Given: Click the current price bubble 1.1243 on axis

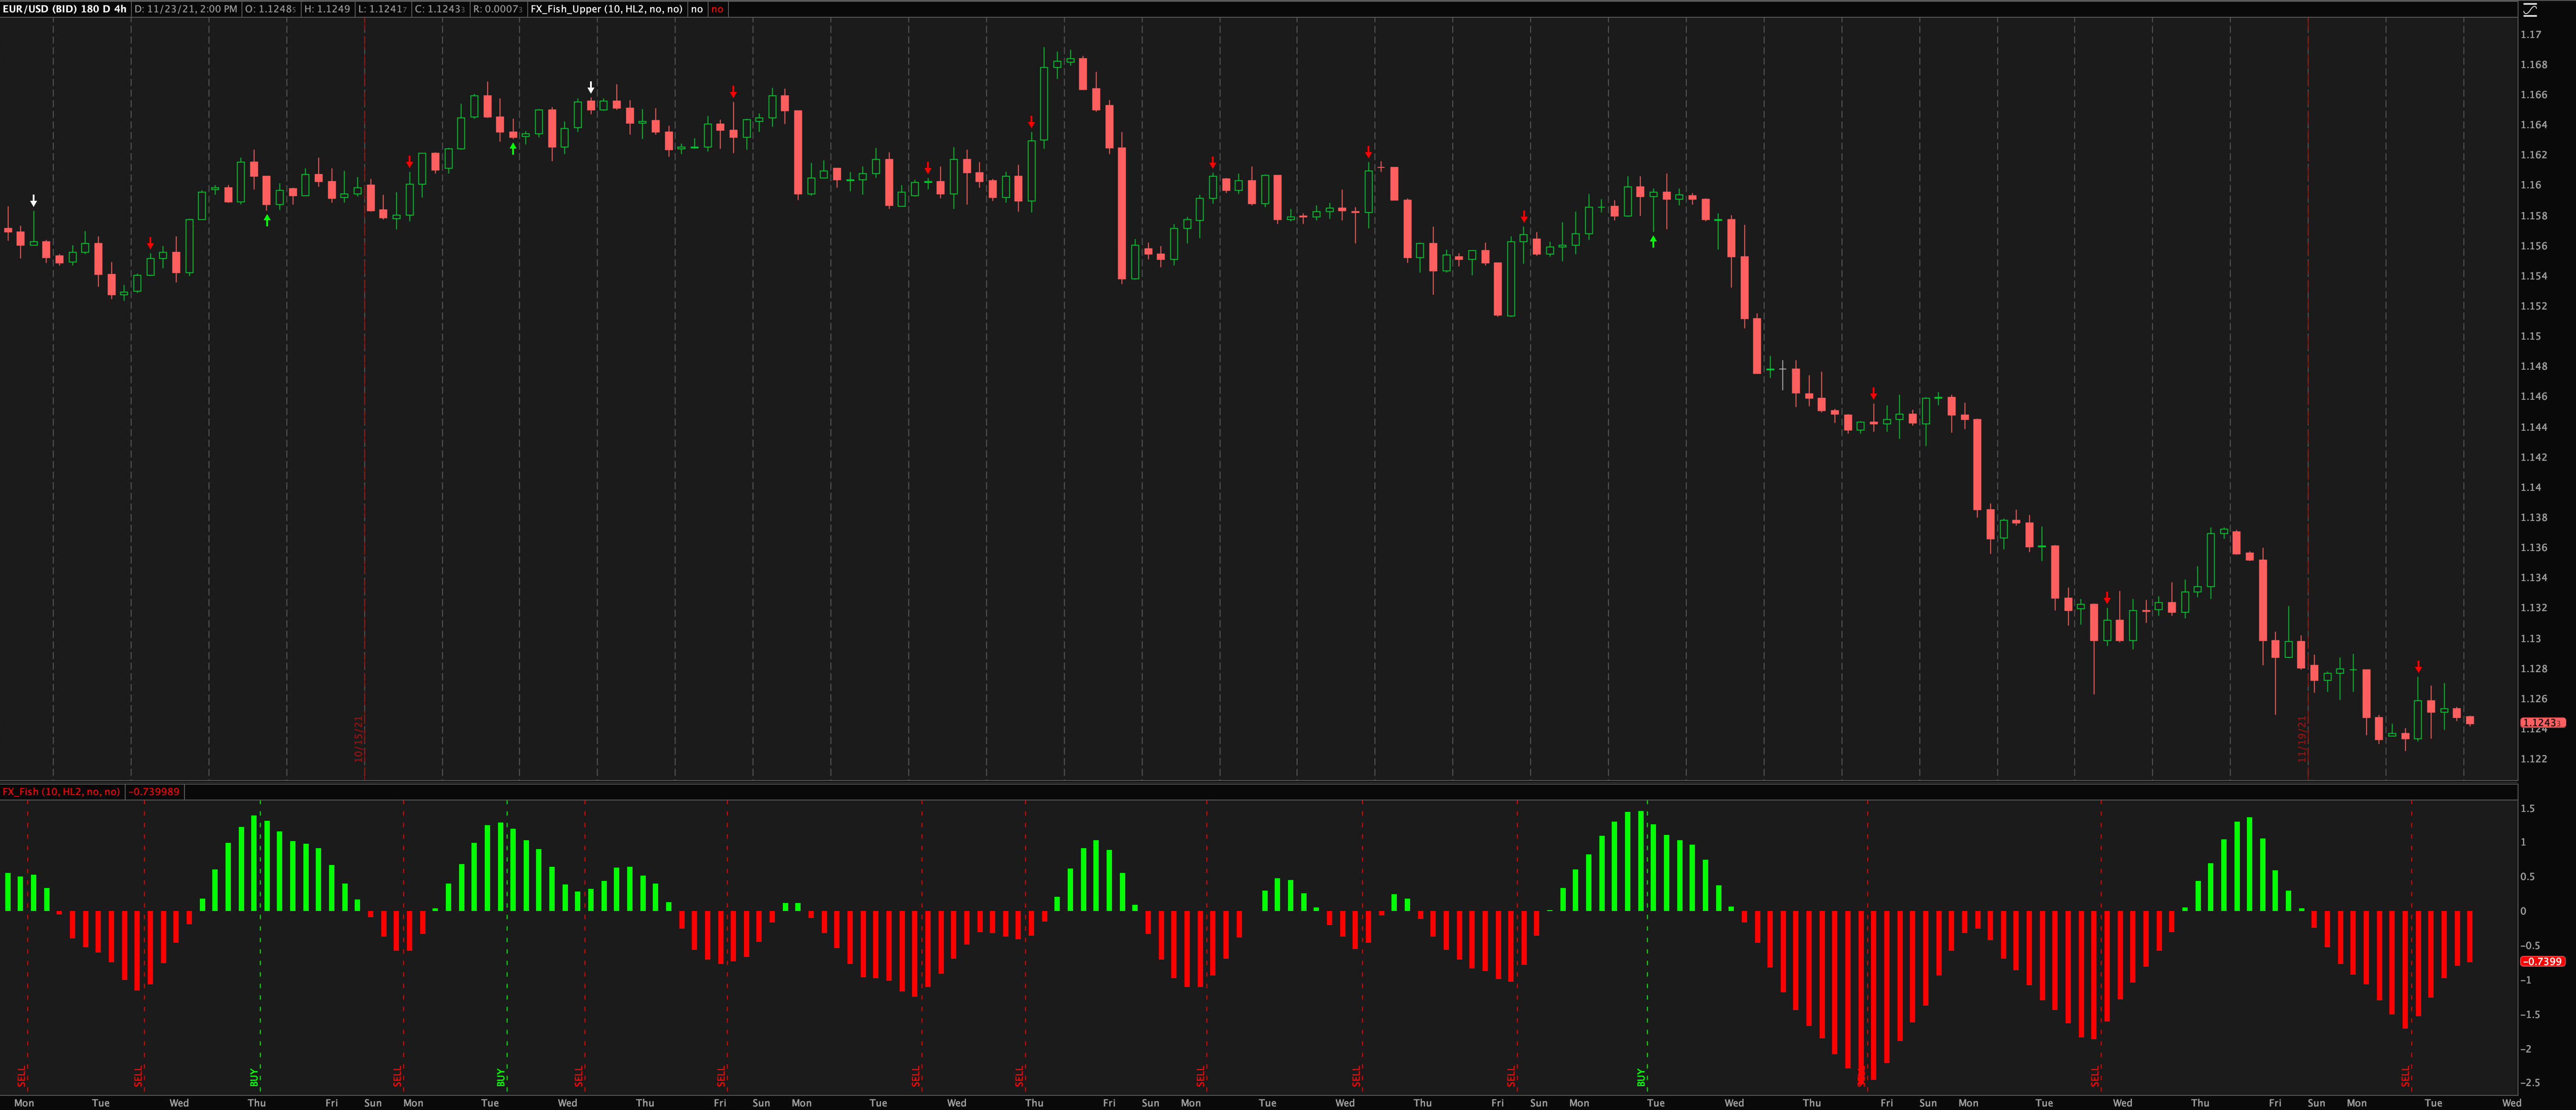Looking at the screenshot, I should (x=2542, y=723).
